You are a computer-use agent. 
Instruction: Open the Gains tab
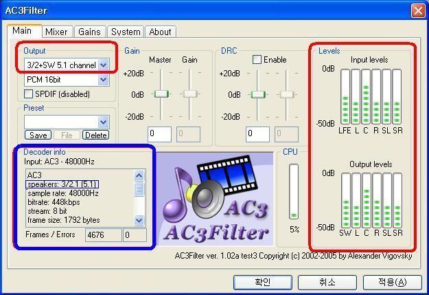[89, 32]
